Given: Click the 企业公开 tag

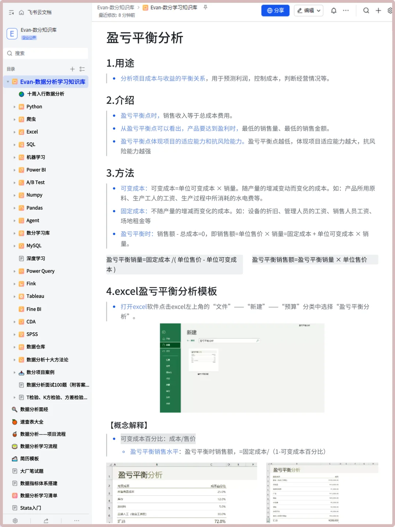Looking at the screenshot, I should pyautogui.click(x=29, y=38).
